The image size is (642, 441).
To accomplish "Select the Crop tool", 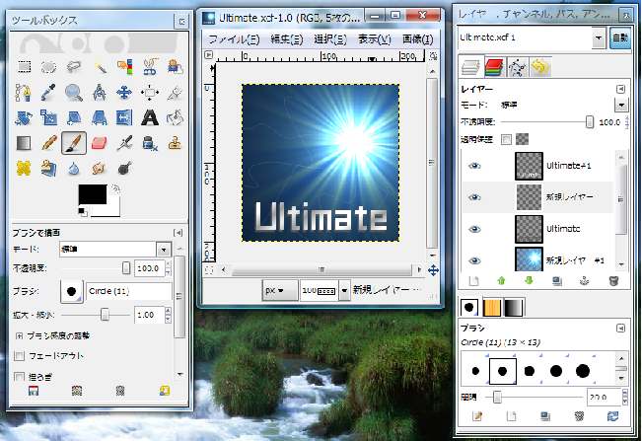I will [x=176, y=93].
